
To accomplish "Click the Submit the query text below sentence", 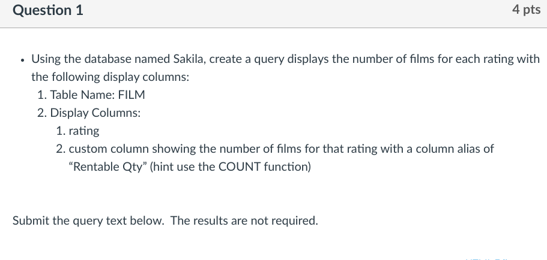I will 88,220.
